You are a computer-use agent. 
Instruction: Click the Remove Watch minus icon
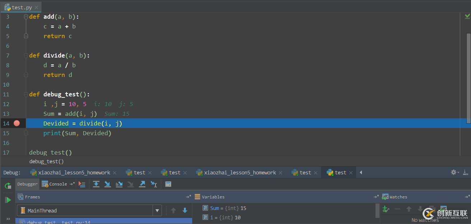397,209
